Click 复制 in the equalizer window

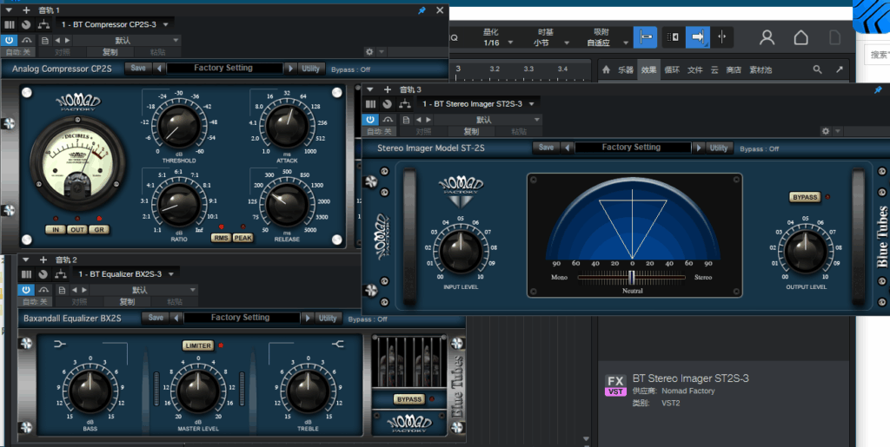(127, 301)
